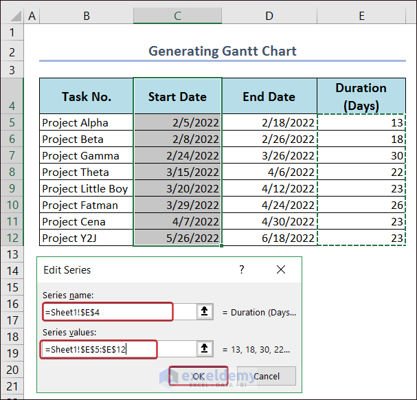The height and width of the screenshot is (400, 417).
Task: Close the Edit Series dialog
Action: point(281,269)
